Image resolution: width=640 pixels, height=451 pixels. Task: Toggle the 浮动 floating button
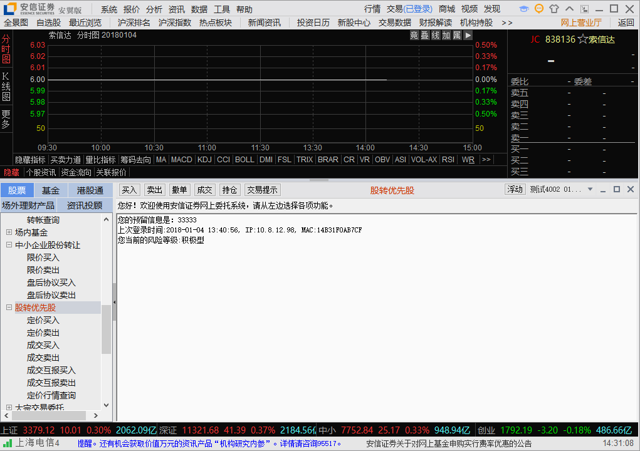[x=515, y=189]
